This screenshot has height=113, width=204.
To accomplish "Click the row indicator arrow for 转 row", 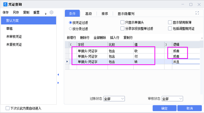I will tap(67, 61).
